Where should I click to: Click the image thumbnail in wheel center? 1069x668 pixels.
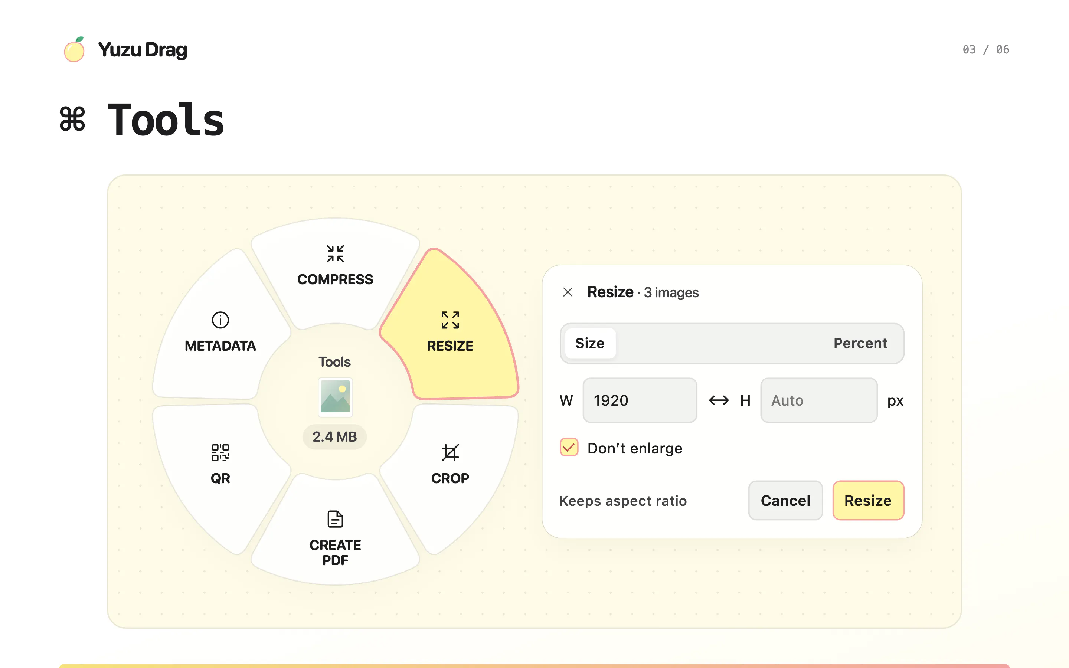pyautogui.click(x=335, y=397)
